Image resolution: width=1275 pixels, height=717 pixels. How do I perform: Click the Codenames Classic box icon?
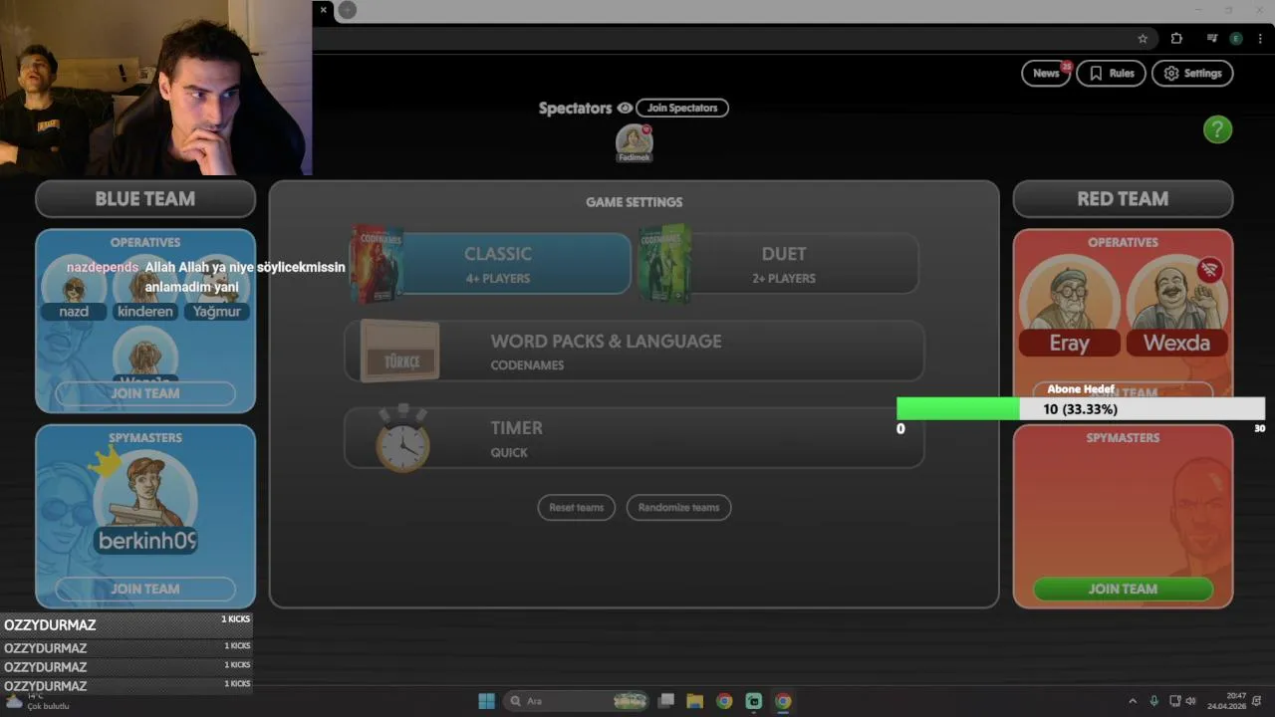pos(377,263)
